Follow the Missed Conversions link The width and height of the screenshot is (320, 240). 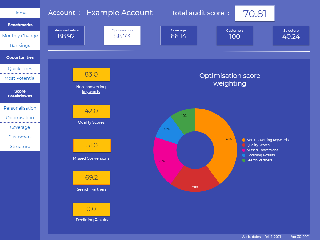[91, 158]
